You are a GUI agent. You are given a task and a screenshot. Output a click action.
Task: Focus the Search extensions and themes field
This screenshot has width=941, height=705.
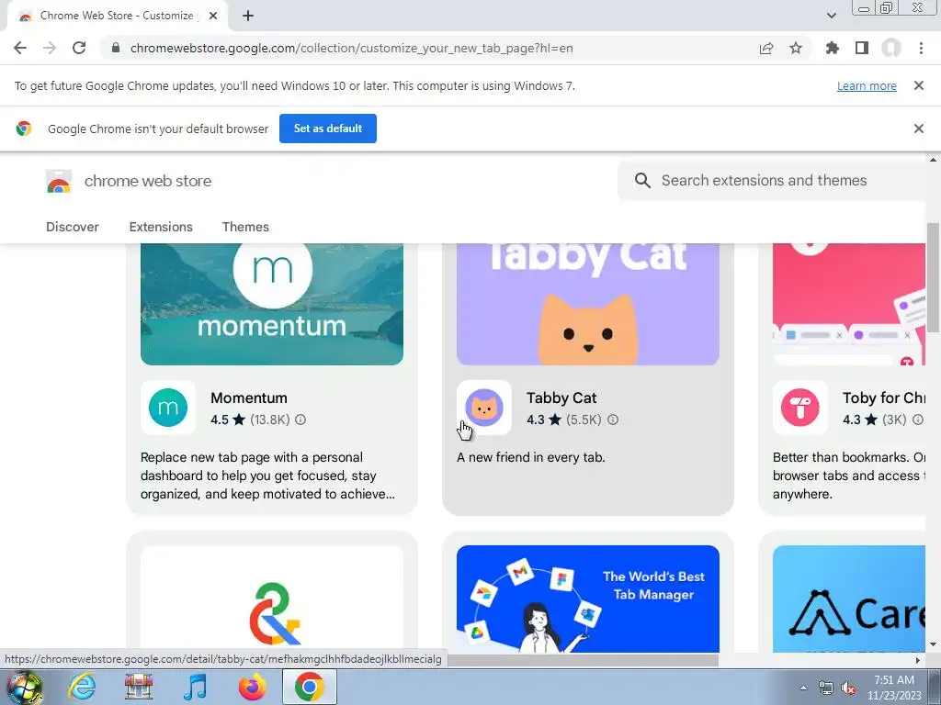[774, 181]
